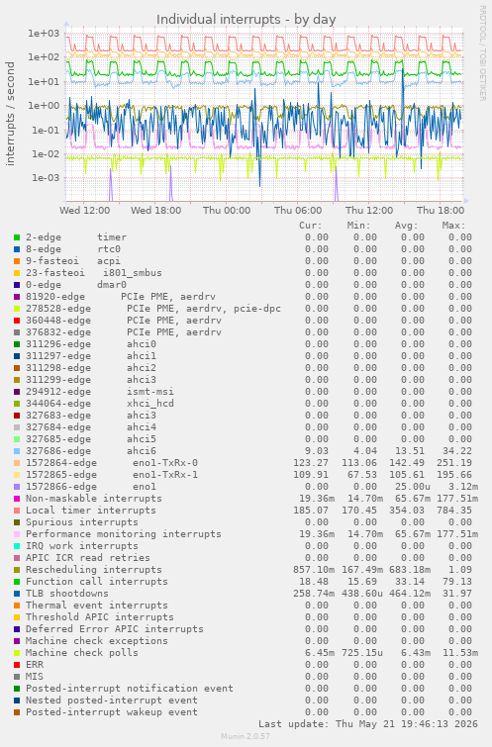Click the Avg column header
492x747 pixels.
tap(406, 226)
